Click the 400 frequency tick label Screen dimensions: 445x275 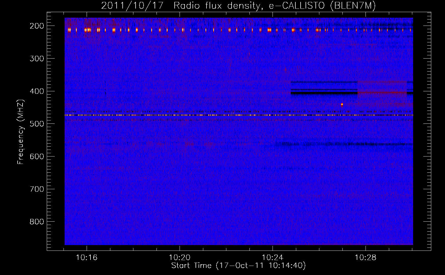(x=37, y=91)
